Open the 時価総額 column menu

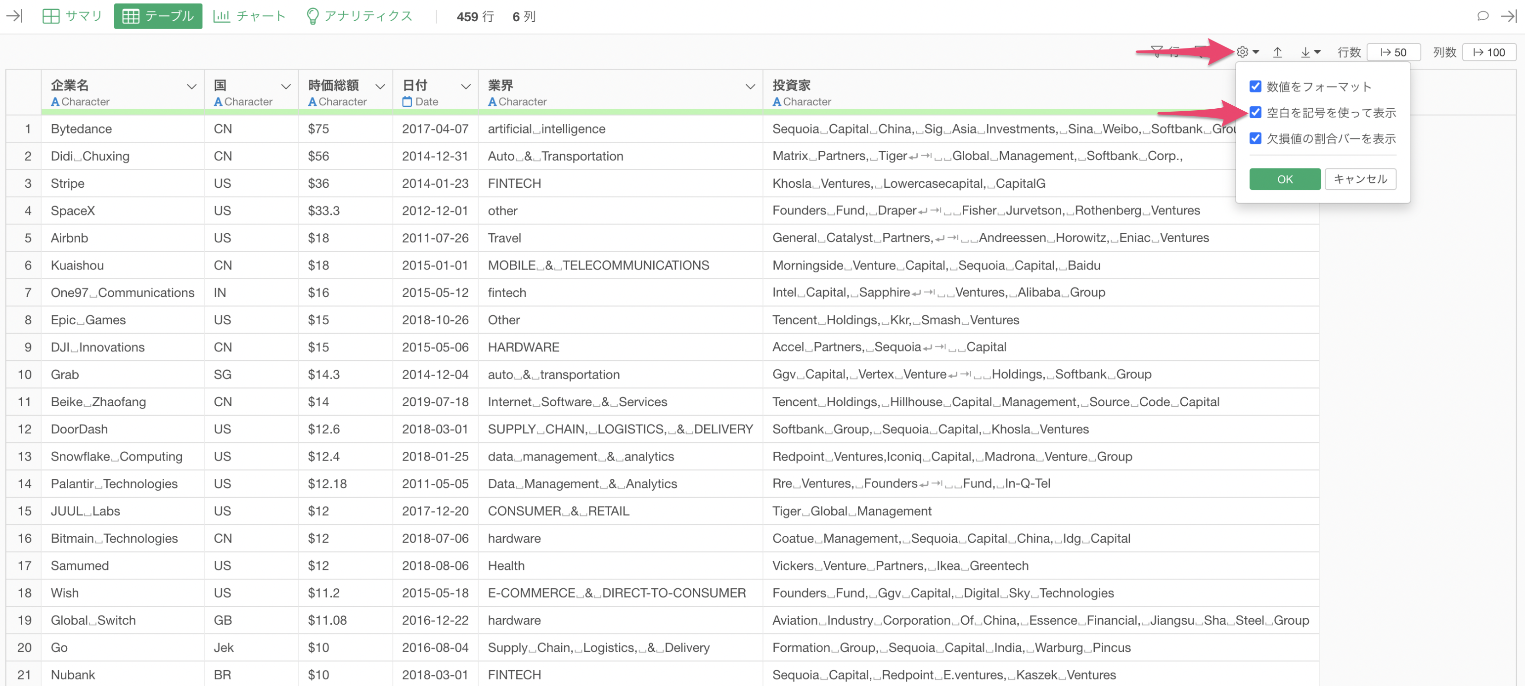(x=380, y=86)
